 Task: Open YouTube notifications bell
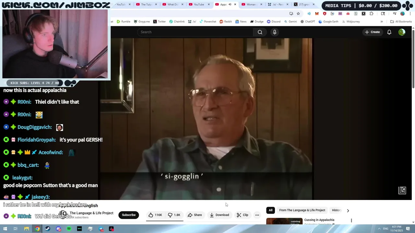(x=389, y=32)
